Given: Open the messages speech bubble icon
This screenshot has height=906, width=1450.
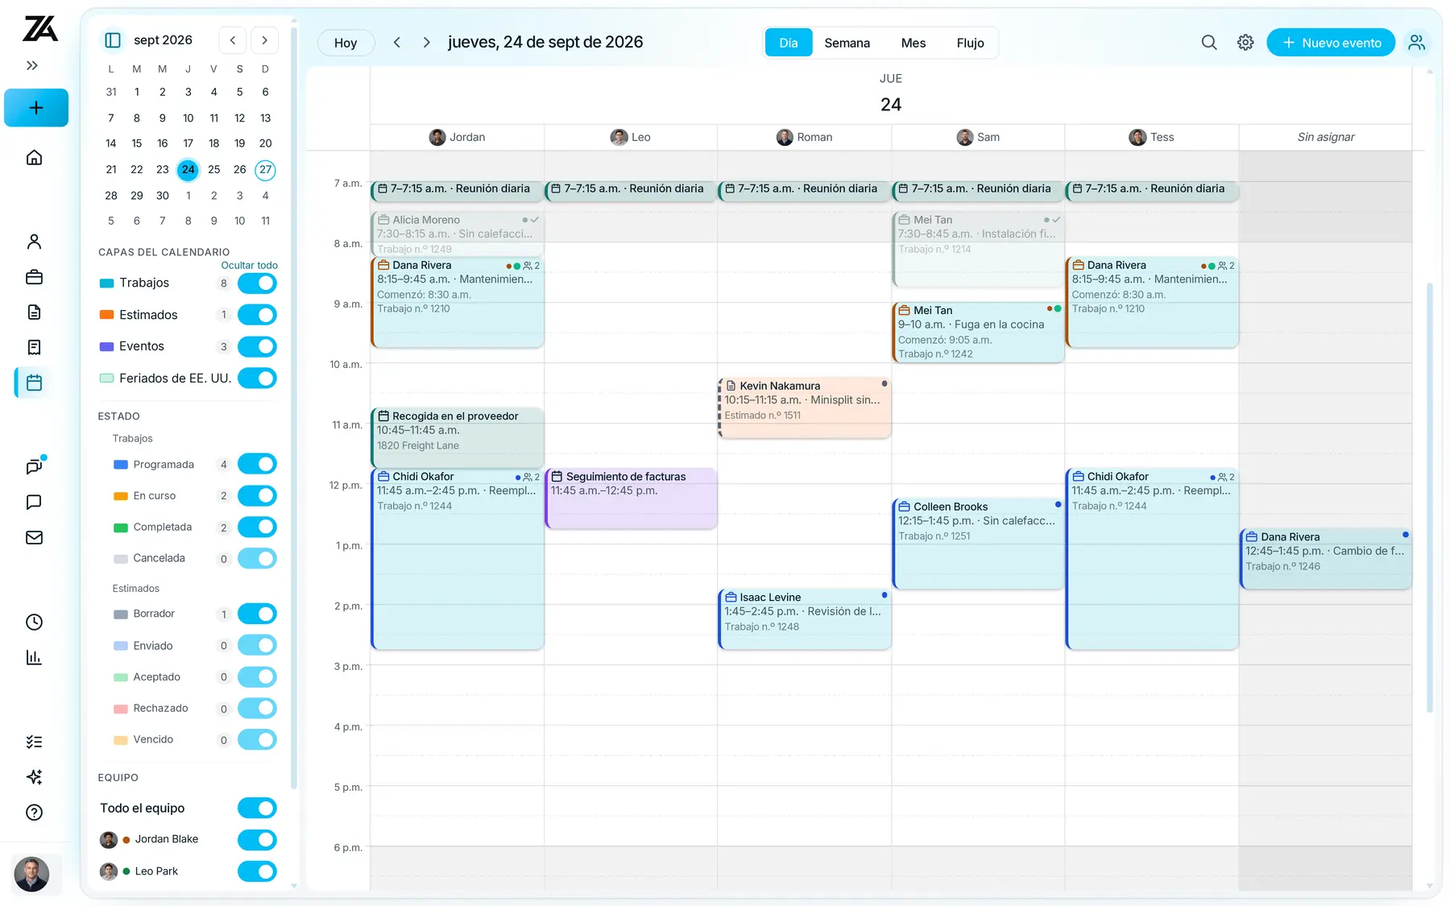Looking at the screenshot, I should (34, 502).
